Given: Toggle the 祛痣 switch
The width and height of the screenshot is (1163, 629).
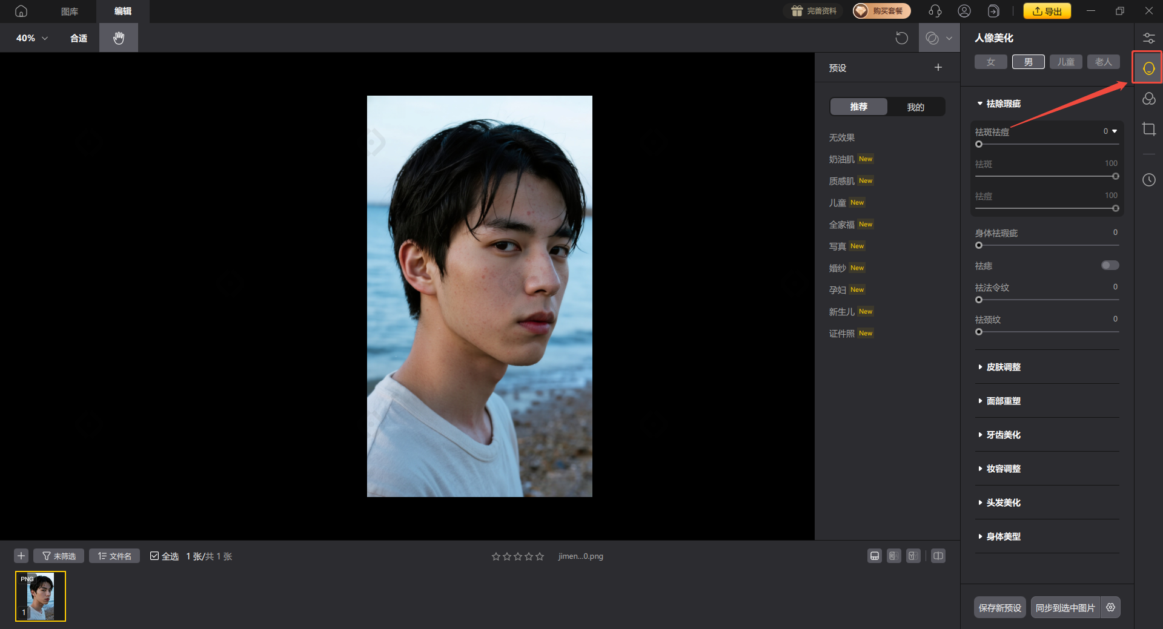Looking at the screenshot, I should click(x=1110, y=265).
